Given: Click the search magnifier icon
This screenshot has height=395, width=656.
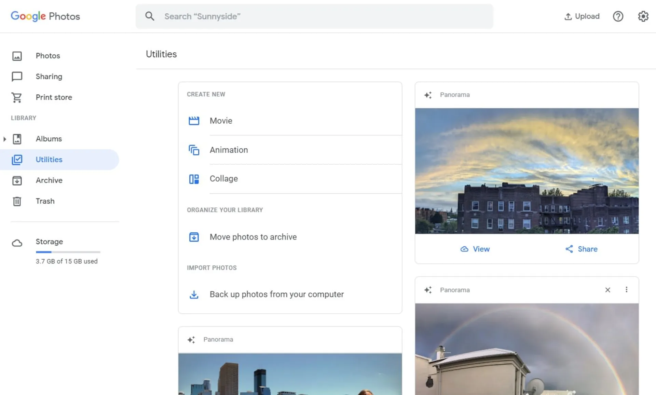Looking at the screenshot, I should coord(150,16).
